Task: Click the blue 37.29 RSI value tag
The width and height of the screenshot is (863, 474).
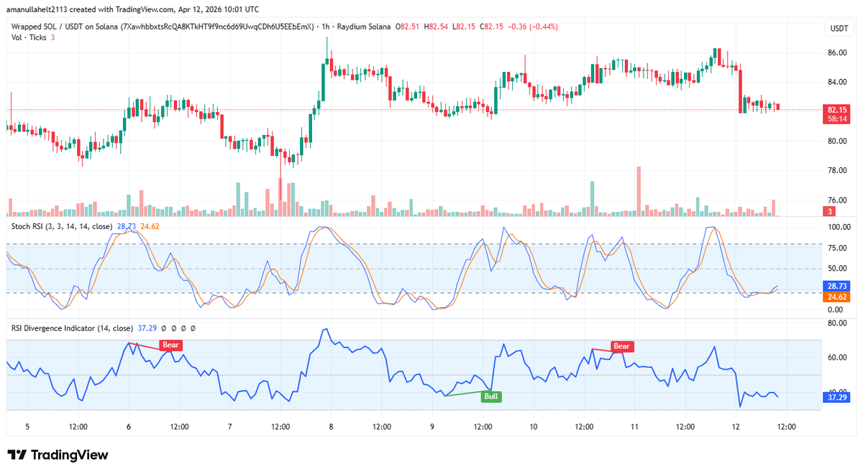Action: [x=836, y=396]
